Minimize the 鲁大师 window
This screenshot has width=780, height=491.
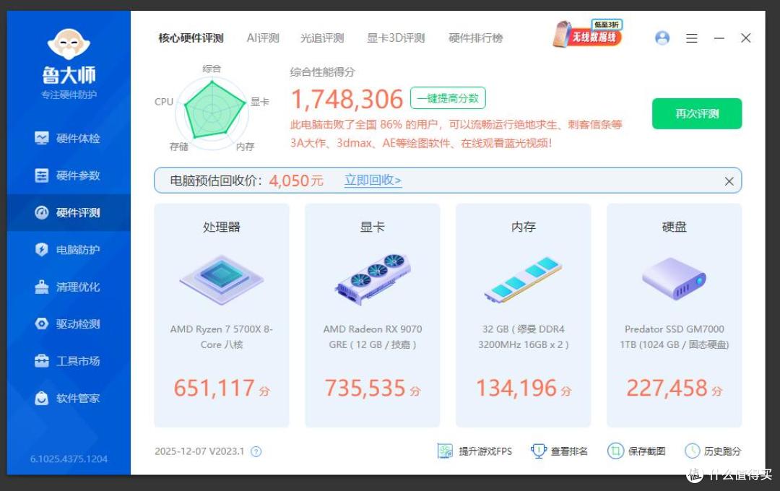(719, 38)
